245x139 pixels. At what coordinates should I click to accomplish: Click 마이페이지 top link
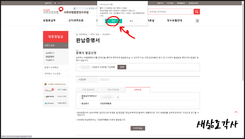[181, 3]
